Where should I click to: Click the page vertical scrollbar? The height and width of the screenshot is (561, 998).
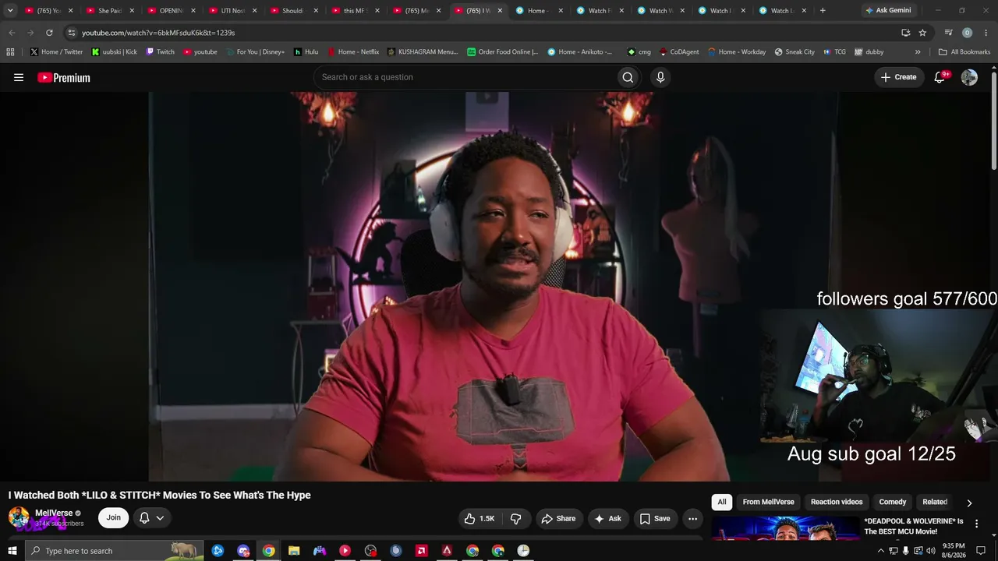[x=994, y=120]
